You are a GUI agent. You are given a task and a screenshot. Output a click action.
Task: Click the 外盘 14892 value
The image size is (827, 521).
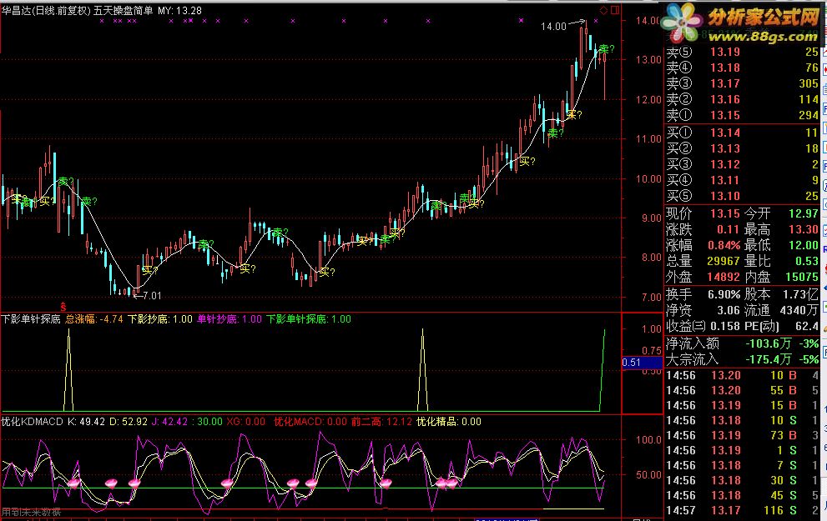(x=703, y=277)
